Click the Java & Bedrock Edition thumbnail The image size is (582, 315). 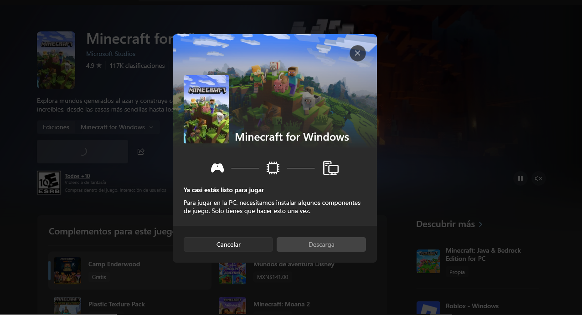428,261
